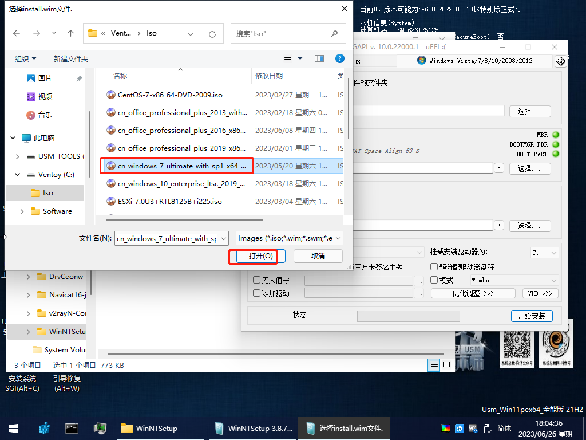This screenshot has width=586, height=440.
Task: Expand USM_TOOLS drive node
Action: click(x=18, y=156)
